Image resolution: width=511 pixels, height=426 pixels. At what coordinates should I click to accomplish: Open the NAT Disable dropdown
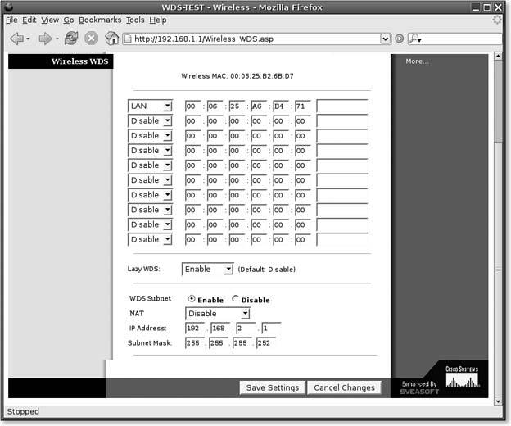[218, 313]
